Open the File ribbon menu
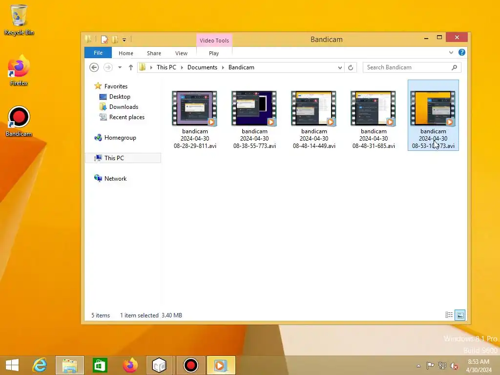Viewport: 500px width, 375px height. point(98,53)
